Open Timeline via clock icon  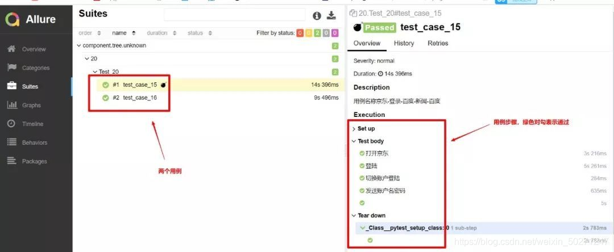12,124
